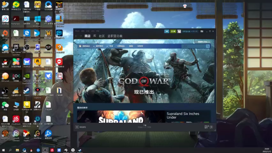Open QQ浏览器 desktop shortcut

(48, 6)
